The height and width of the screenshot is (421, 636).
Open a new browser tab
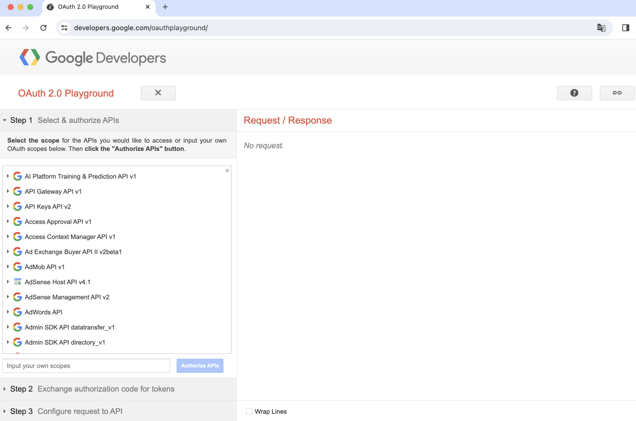coord(165,7)
